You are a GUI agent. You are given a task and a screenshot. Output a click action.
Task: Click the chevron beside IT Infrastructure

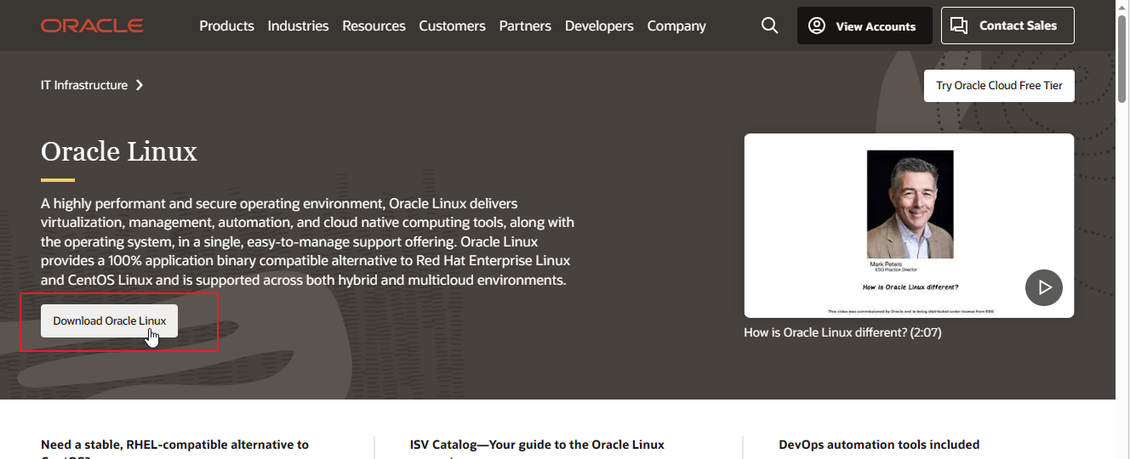click(140, 85)
